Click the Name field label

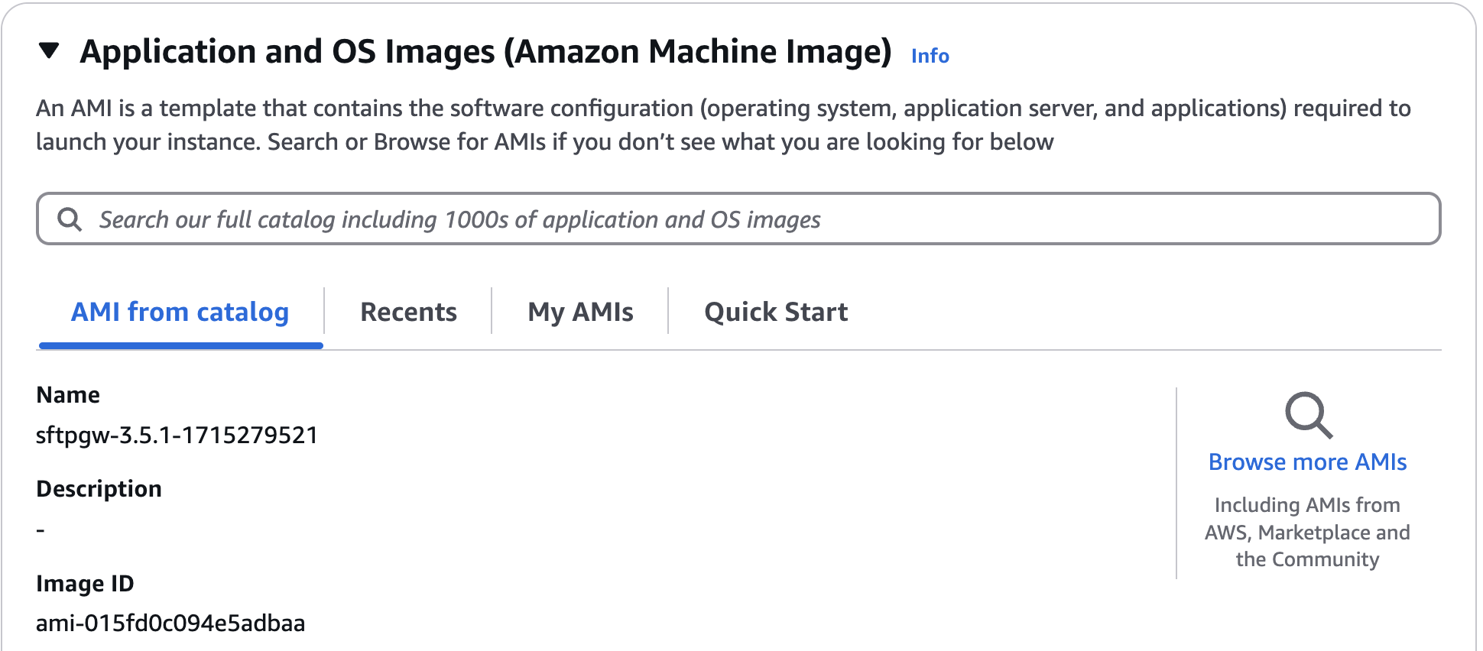(x=68, y=395)
